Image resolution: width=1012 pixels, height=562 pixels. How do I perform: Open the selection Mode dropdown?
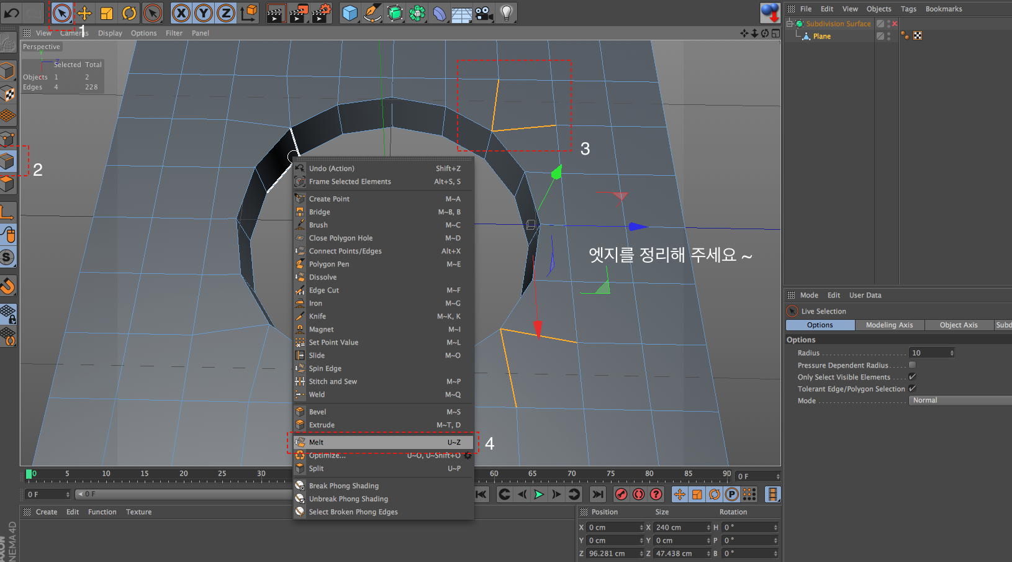point(960,401)
